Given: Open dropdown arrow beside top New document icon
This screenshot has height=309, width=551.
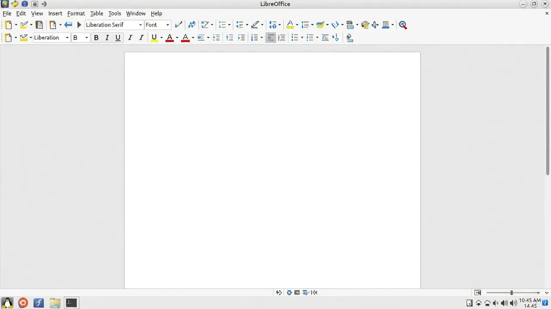Looking at the screenshot, I should coord(16,25).
